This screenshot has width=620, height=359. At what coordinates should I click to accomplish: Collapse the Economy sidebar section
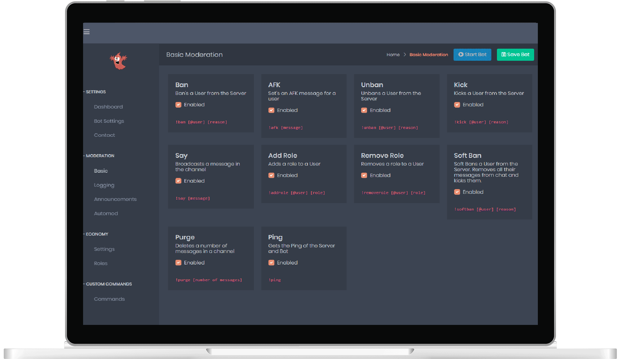click(x=97, y=234)
